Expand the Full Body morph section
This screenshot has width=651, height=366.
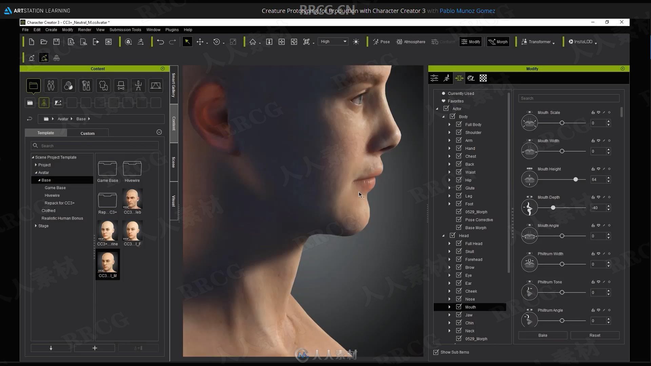[449, 124]
